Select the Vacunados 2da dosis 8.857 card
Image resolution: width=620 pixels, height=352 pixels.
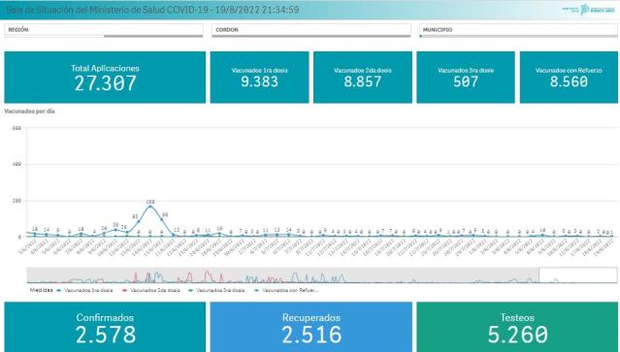pyautogui.click(x=363, y=78)
